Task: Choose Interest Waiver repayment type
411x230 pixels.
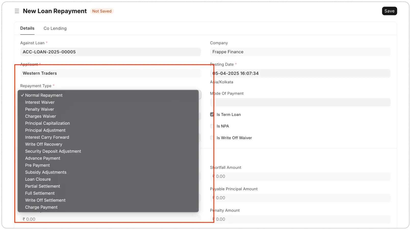Action: [40, 102]
